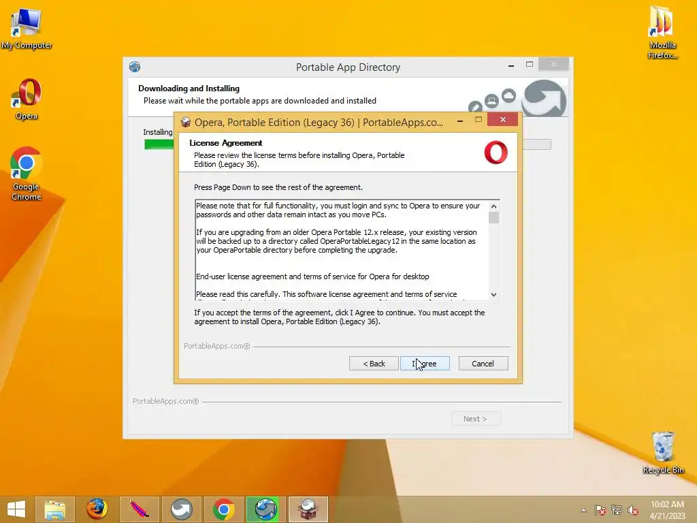Open Action Center flag tray icon
The height and width of the screenshot is (523, 697).
[600, 510]
